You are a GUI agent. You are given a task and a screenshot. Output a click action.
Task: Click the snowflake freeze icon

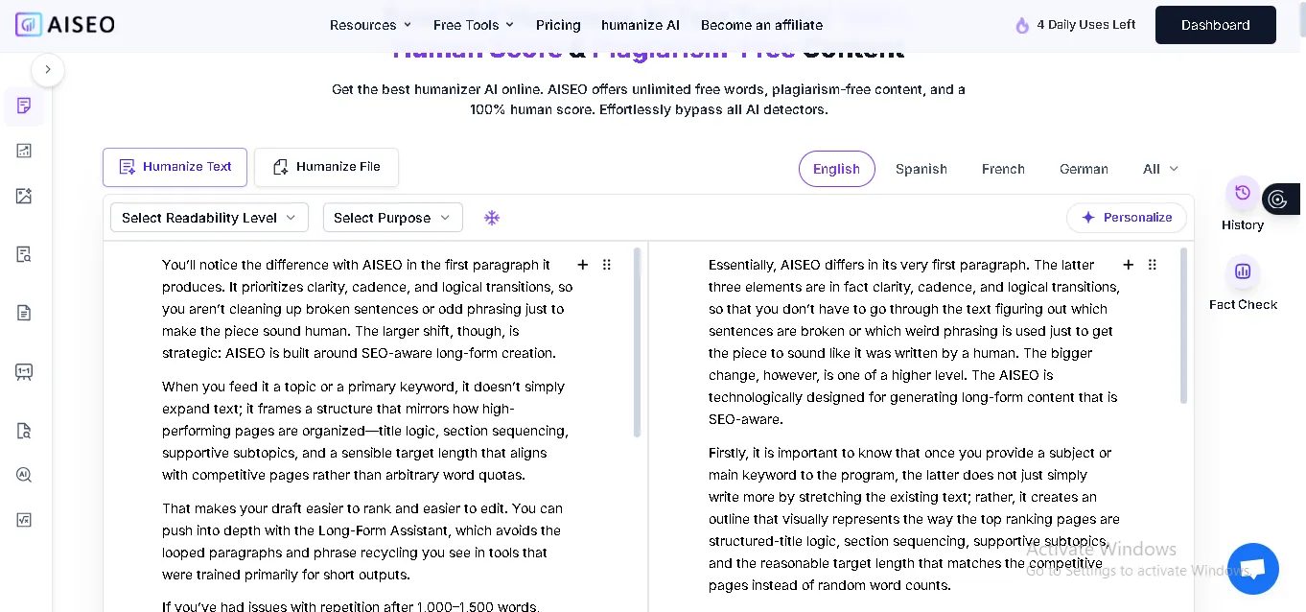pos(492,218)
